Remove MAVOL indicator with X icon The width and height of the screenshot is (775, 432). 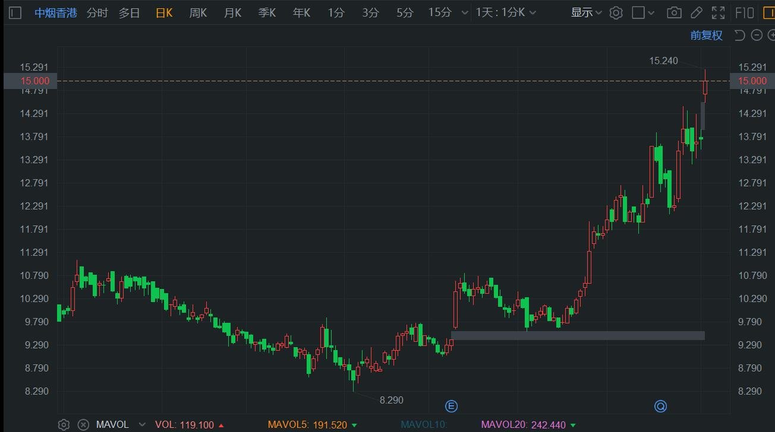83,424
